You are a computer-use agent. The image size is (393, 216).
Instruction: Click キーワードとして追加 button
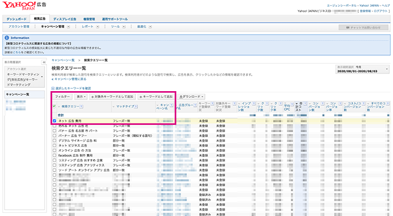156,97
